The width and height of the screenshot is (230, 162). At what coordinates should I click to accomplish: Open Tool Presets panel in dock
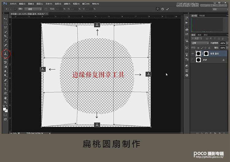[187, 48]
